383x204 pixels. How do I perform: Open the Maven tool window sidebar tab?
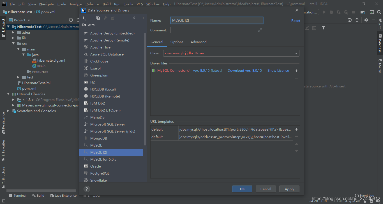click(380, 66)
